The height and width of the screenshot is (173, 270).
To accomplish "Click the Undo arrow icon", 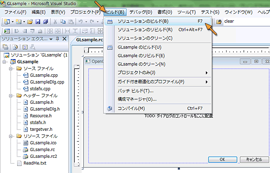I will tap(81, 22).
